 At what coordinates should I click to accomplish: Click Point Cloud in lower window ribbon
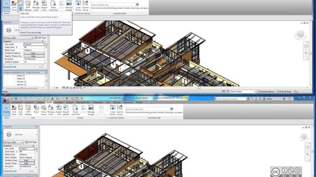coord(43,110)
